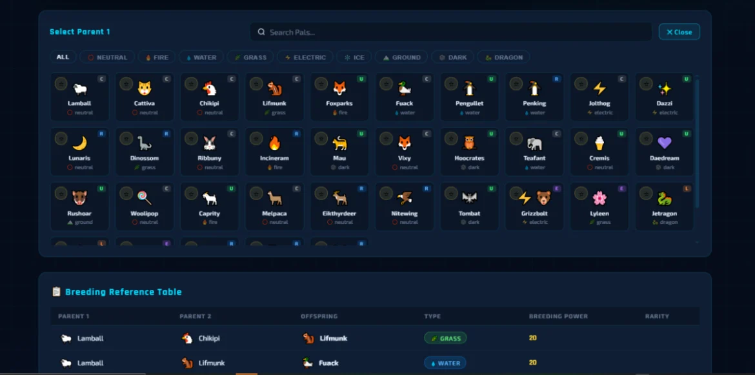This screenshot has height=375, width=755.
Task: Pick the Teafant elephant card
Action: point(534,152)
